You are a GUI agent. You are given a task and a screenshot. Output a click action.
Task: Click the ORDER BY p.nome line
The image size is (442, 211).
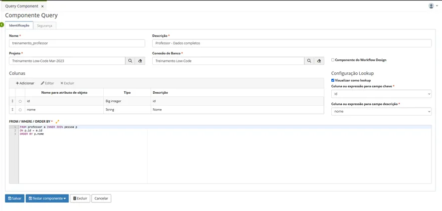click(x=31, y=134)
